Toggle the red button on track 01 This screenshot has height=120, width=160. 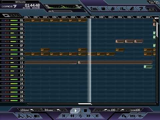7,20
